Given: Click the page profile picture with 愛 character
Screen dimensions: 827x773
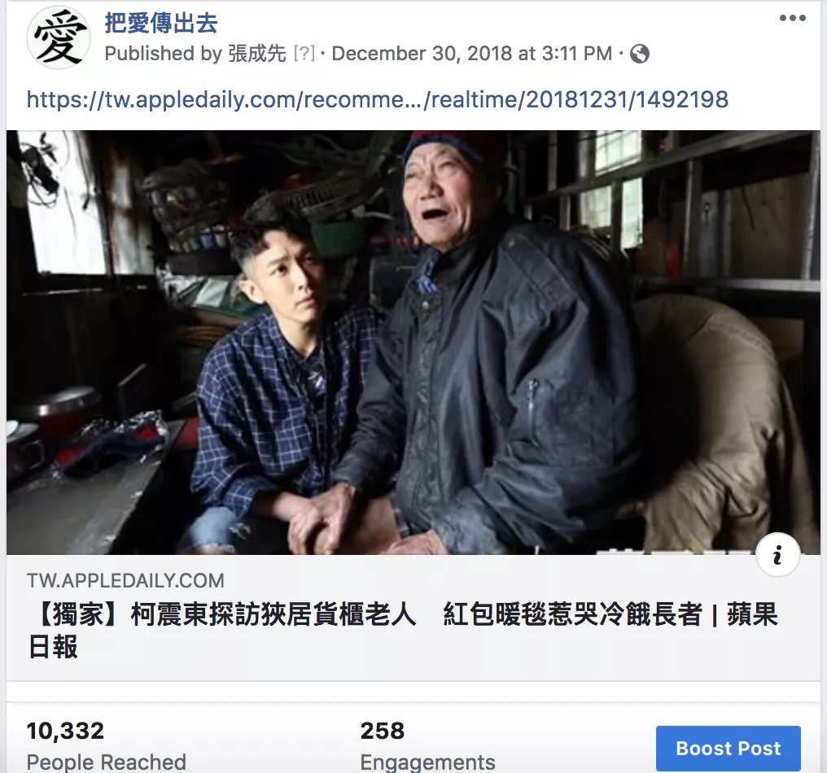Looking at the screenshot, I should (59, 38).
